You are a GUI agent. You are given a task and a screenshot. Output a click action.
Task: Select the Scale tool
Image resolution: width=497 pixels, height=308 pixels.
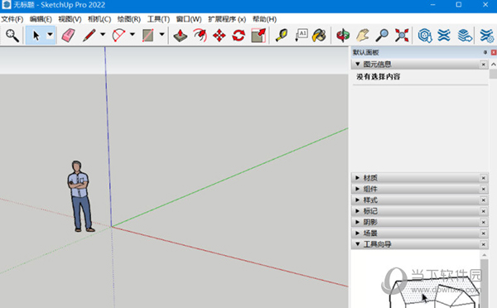258,35
